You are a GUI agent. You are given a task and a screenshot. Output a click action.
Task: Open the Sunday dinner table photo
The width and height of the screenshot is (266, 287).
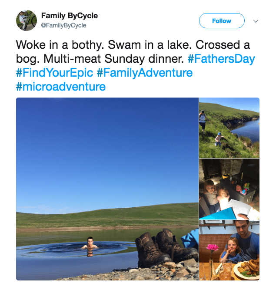[229, 250]
